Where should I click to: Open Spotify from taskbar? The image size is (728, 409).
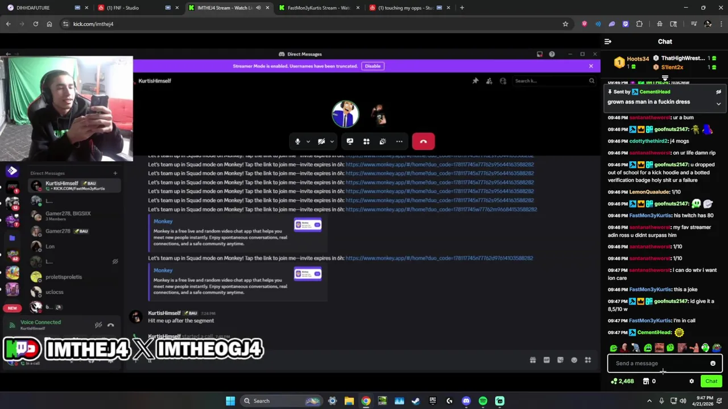pos(483,401)
